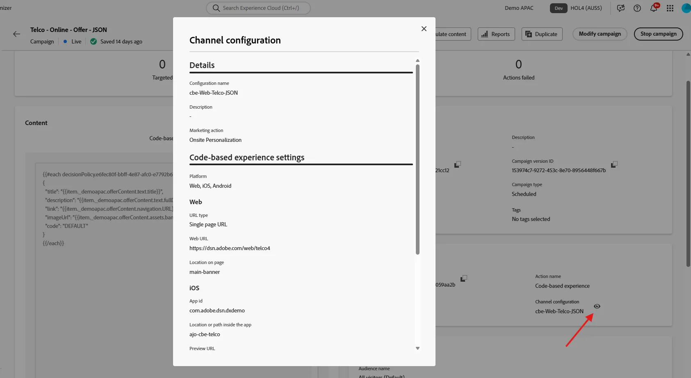691x378 pixels.
Task: Go back with the left arrow
Action: point(16,34)
